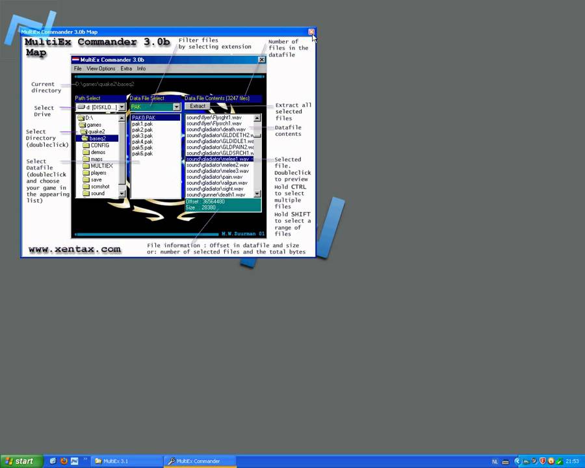Open the Windows start menu
This screenshot has height=468, width=585.
click(21, 461)
